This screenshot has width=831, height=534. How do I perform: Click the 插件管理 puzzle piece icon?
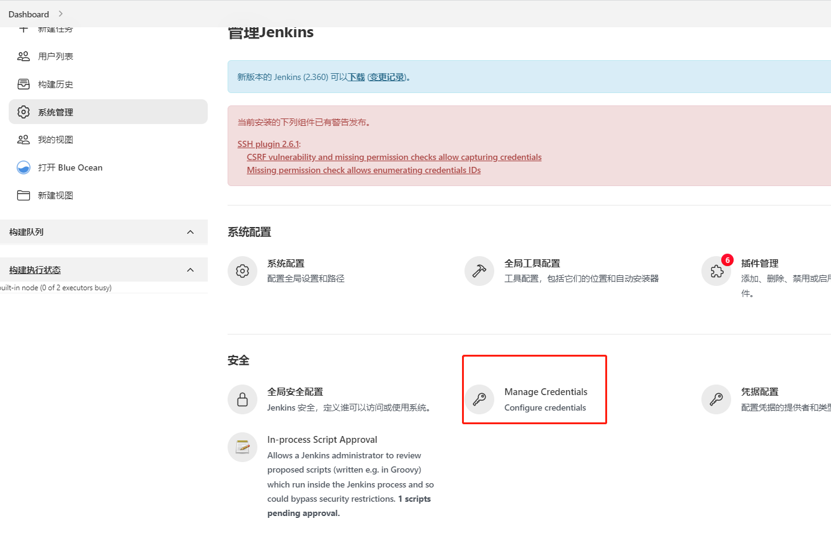pyautogui.click(x=716, y=271)
